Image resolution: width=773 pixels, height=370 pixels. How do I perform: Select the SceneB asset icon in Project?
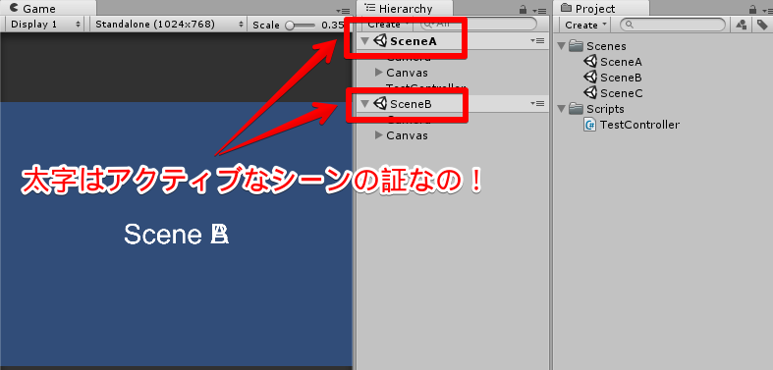pos(590,78)
